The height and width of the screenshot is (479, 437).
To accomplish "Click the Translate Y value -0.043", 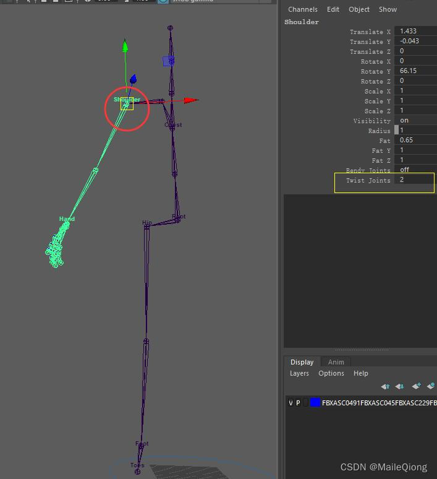I will point(415,41).
